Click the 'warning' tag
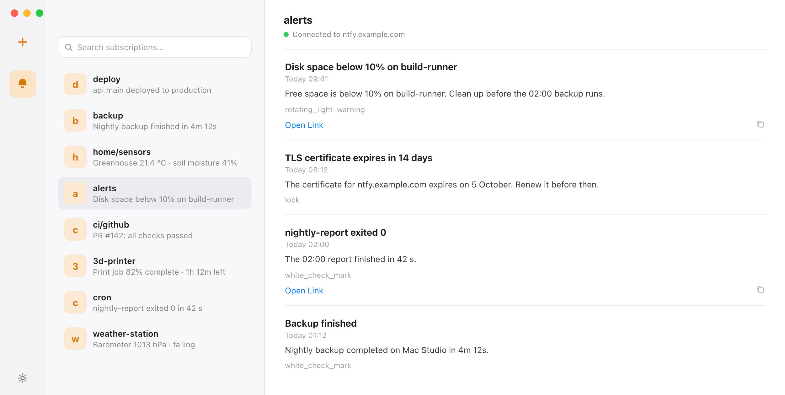The image size is (785, 395). [x=351, y=110]
